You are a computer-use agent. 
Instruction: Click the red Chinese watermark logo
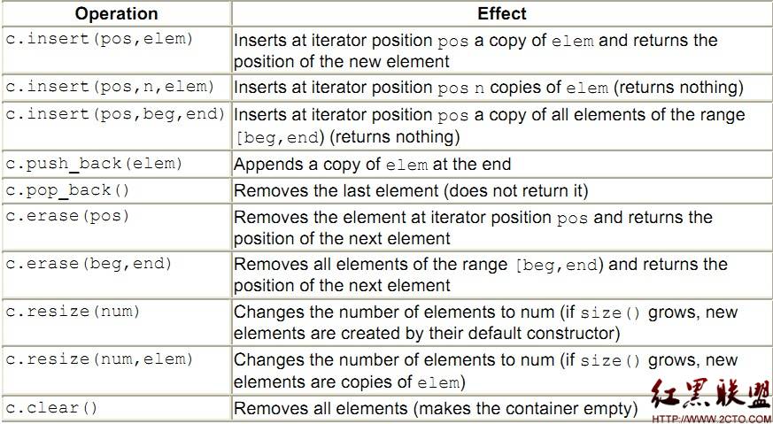click(710, 395)
